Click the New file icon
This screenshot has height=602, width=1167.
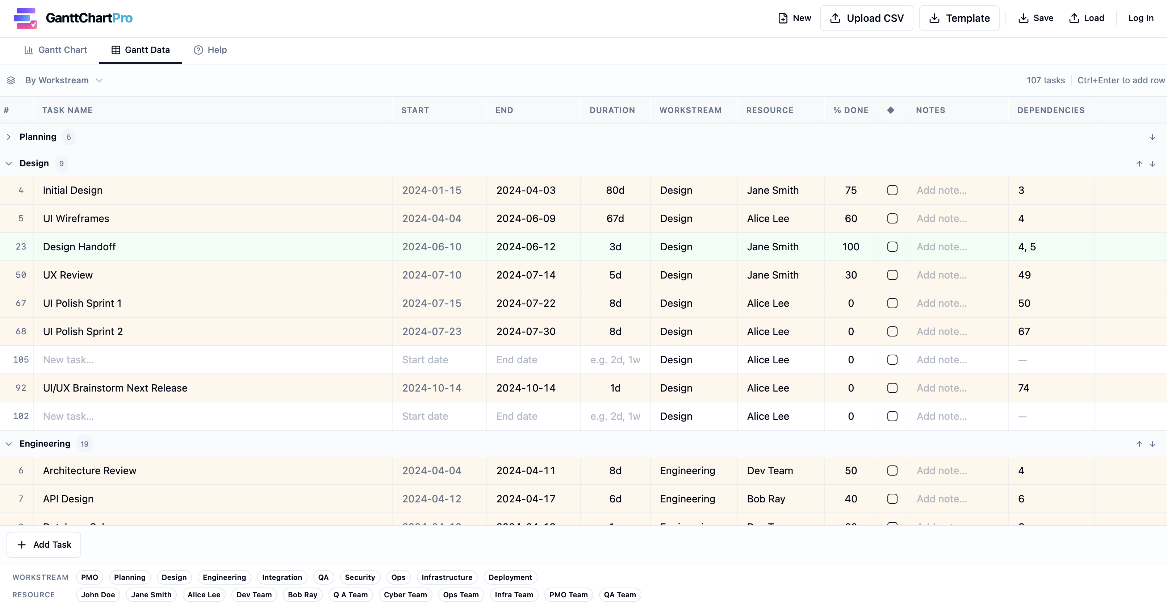pyautogui.click(x=783, y=18)
